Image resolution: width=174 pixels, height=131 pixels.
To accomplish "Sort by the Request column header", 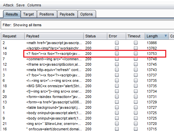I will pos(12,36).
